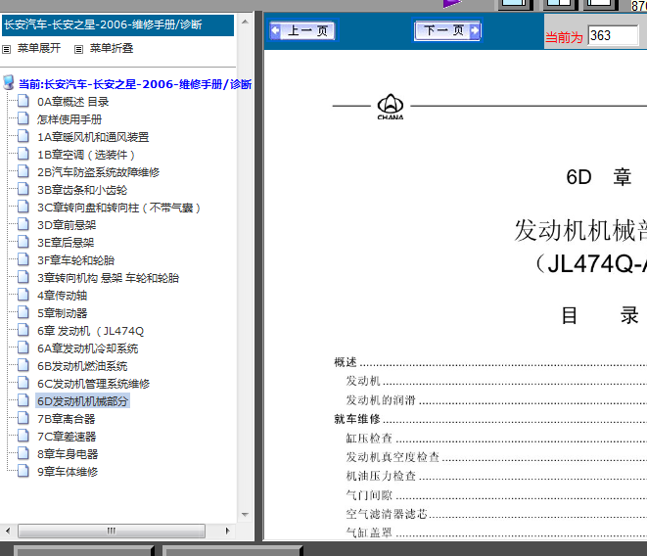Open 3F章车轮和轮胎 chapter
This screenshot has height=556, width=647.
coord(75,260)
